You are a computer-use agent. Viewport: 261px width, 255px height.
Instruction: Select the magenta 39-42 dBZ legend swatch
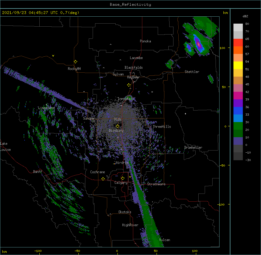238,95
